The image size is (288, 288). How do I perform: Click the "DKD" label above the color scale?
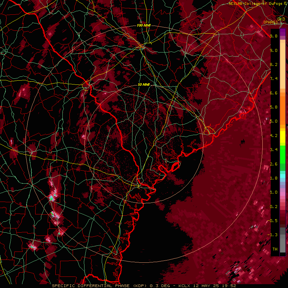point(281,19)
